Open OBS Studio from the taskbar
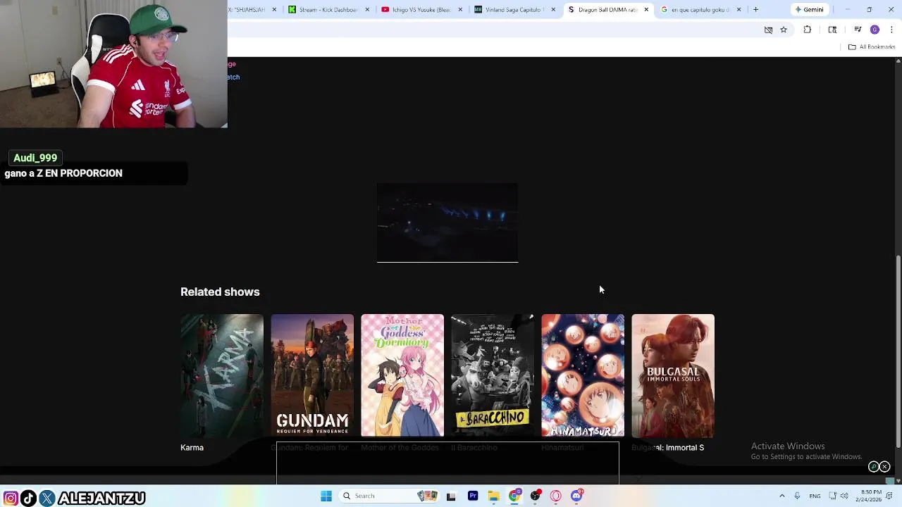Image resolution: width=902 pixels, height=507 pixels. (x=536, y=496)
